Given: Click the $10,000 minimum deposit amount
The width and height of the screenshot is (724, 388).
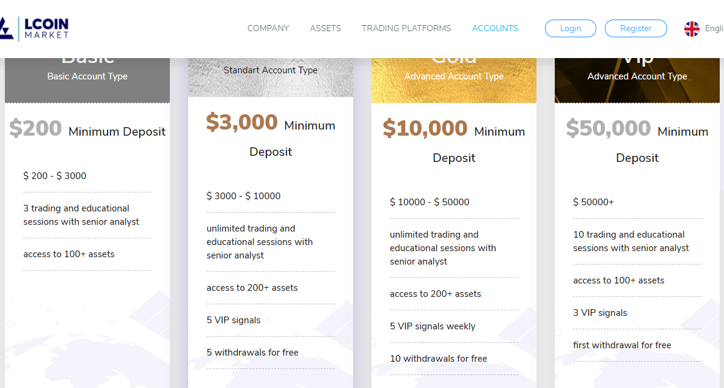Looking at the screenshot, I should tap(425, 128).
